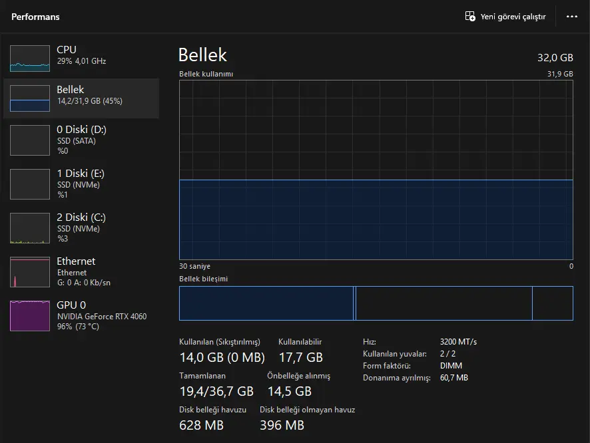Open the SSD (SATA) disk entry
The image size is (590, 443).
81,140
